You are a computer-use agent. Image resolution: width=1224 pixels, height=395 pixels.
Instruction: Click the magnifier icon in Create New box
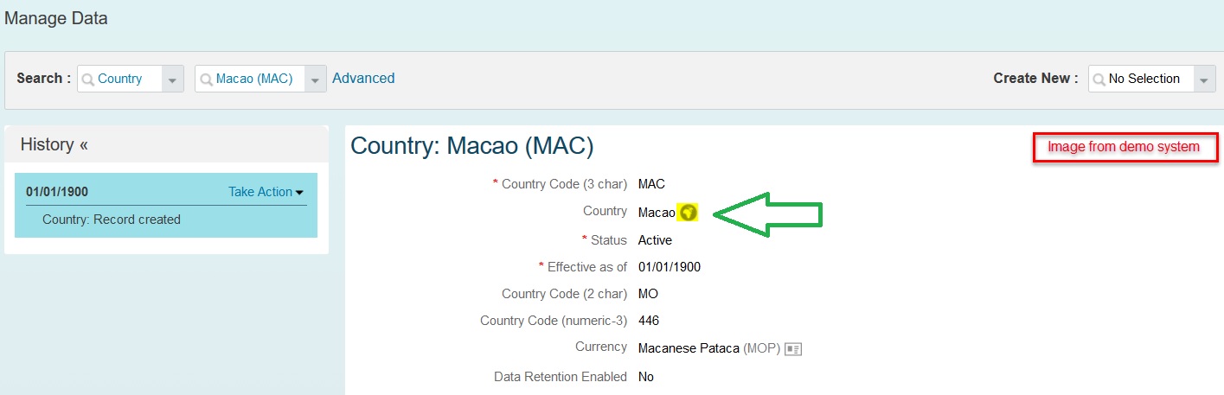click(1099, 79)
